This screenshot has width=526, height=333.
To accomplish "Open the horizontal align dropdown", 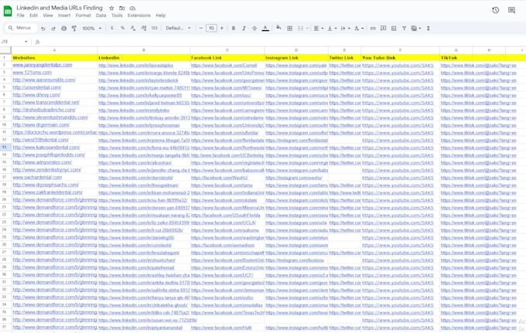I will pyautogui.click(x=319, y=29).
